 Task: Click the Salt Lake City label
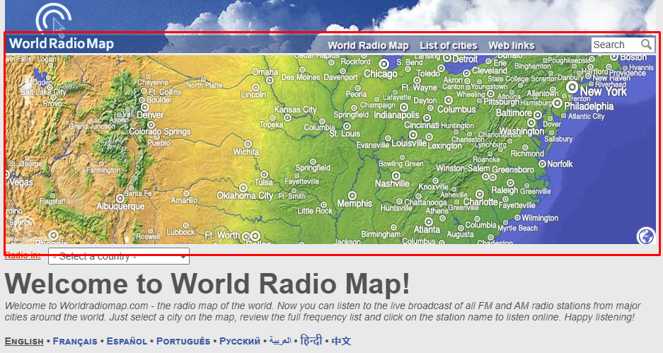coord(44,92)
